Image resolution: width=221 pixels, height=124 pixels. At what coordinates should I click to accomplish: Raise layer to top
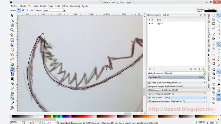191,69
